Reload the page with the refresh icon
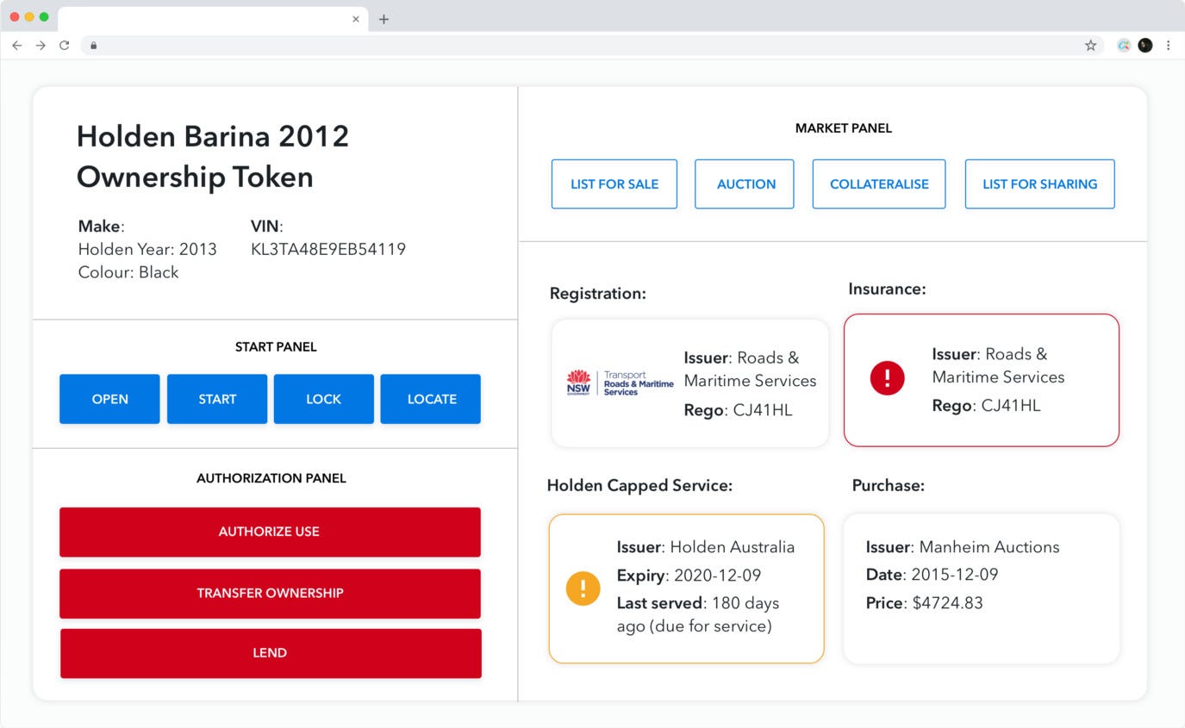Screen dimensions: 1185x728 pyautogui.click(x=64, y=45)
